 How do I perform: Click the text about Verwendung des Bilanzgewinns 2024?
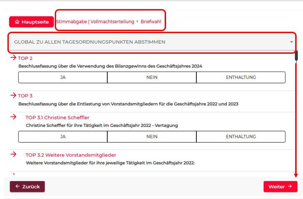click(x=110, y=66)
